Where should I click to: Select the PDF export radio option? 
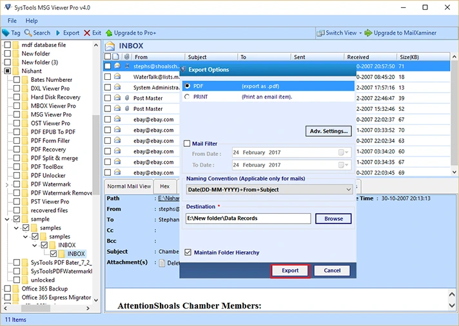tap(188, 86)
